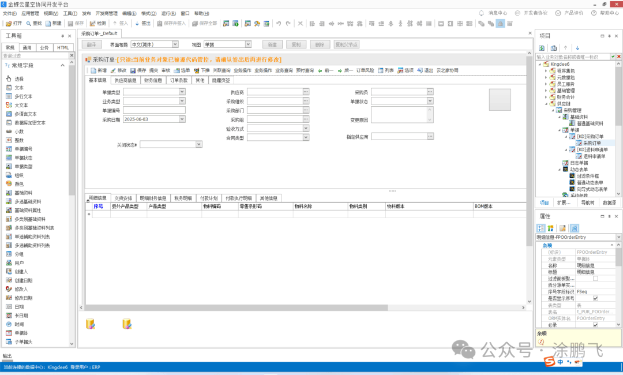
Task: Open 消息中心 bell icon
Action: click(482, 13)
